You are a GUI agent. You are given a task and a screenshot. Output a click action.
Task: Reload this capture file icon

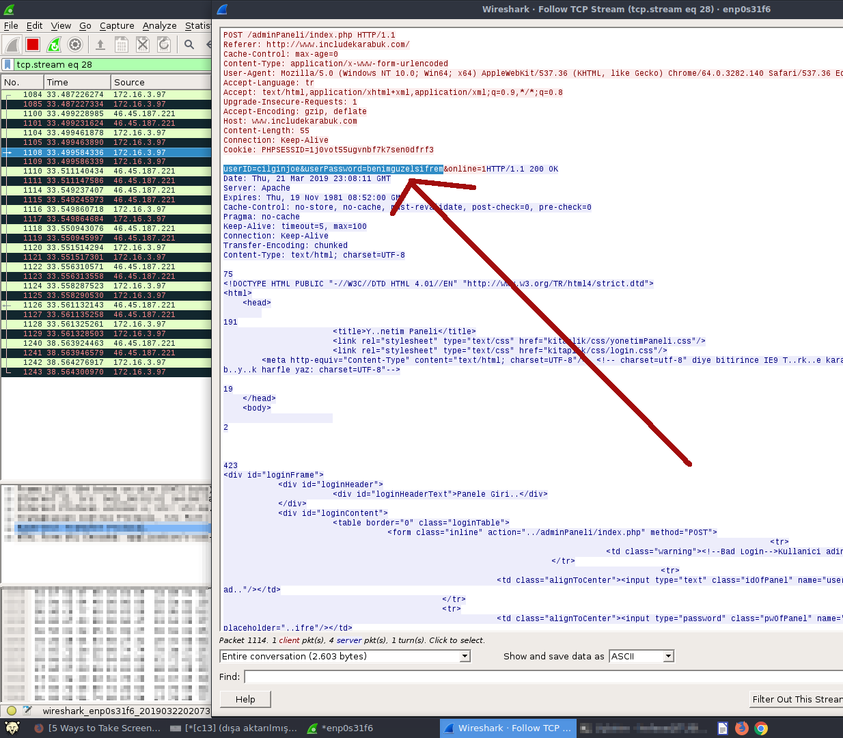[164, 44]
